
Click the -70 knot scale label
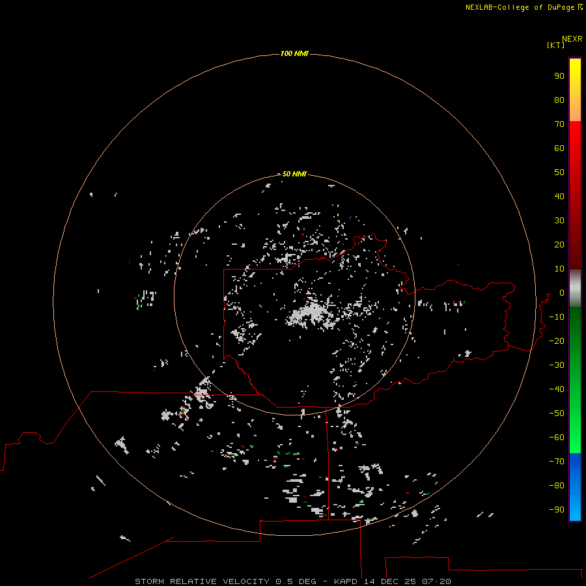tap(557, 461)
